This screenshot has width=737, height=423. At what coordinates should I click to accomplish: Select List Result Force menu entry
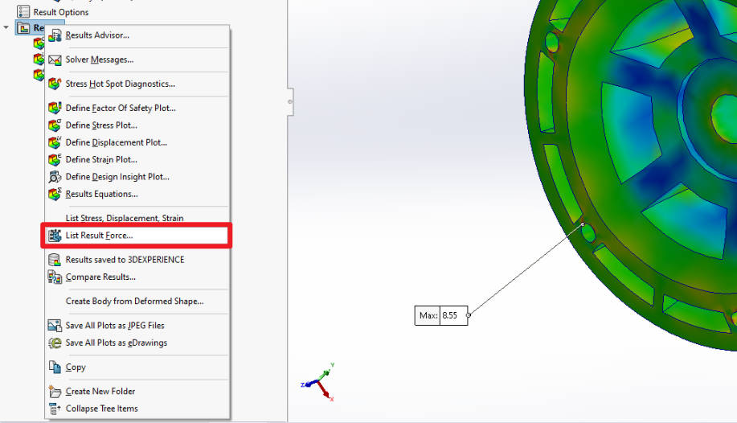(99, 236)
